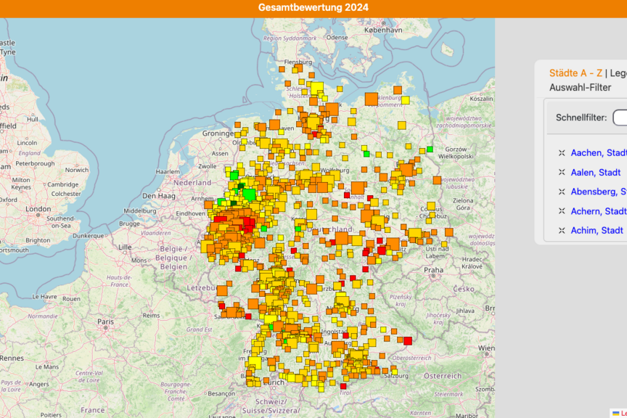Select large orange marker in Mecklenburg-Vorpommern
Image resolution: width=627 pixels, height=418 pixels.
(372, 99)
